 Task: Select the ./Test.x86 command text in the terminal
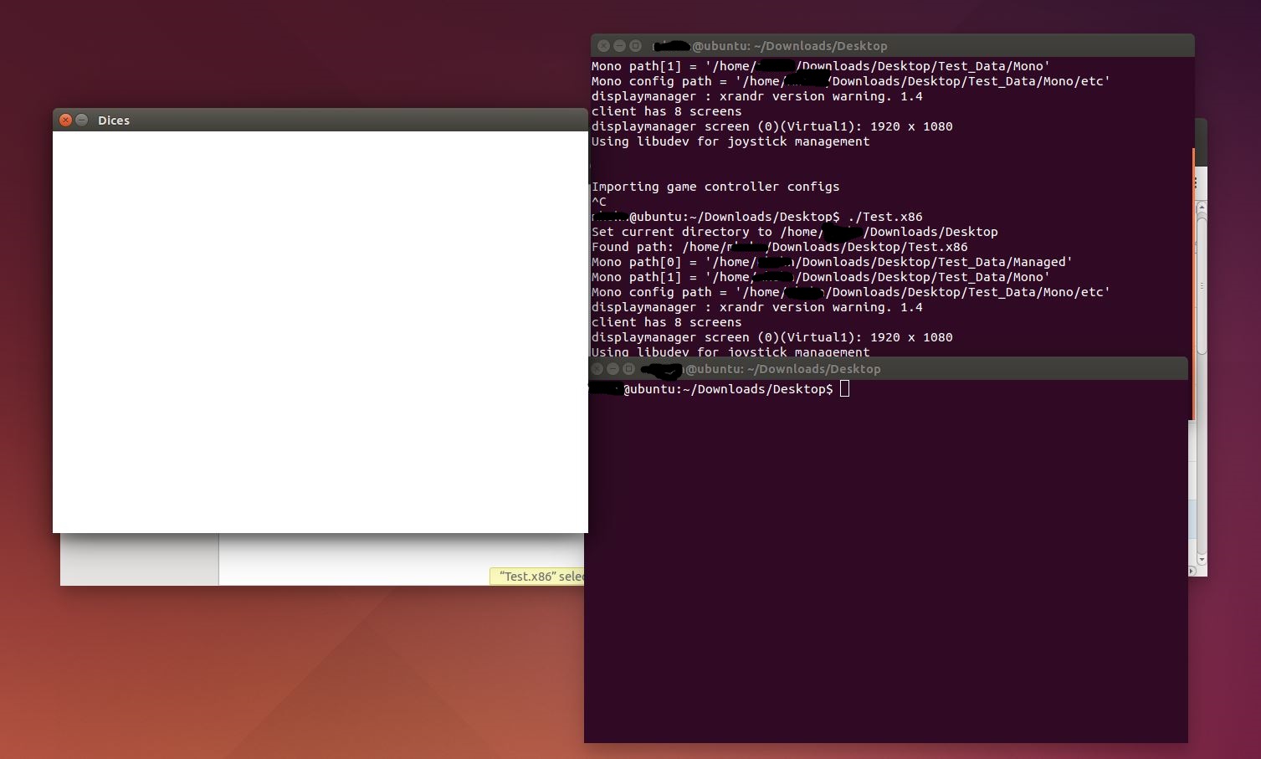click(x=889, y=216)
